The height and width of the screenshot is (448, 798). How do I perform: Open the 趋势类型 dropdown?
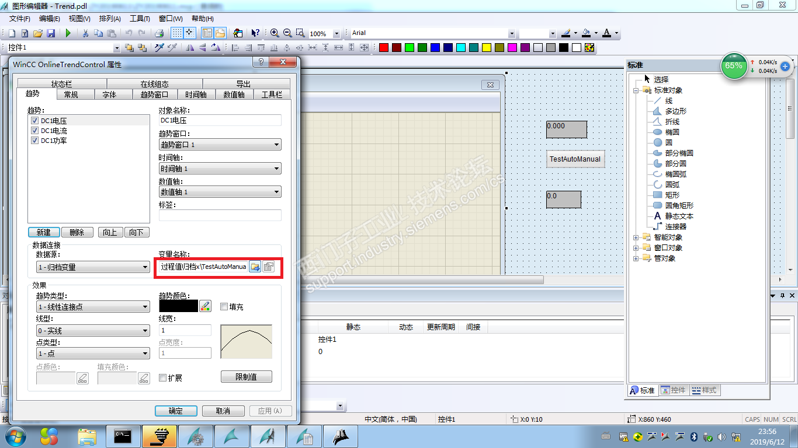click(x=93, y=307)
